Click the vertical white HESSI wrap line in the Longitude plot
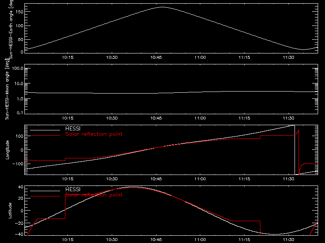 click(295, 150)
